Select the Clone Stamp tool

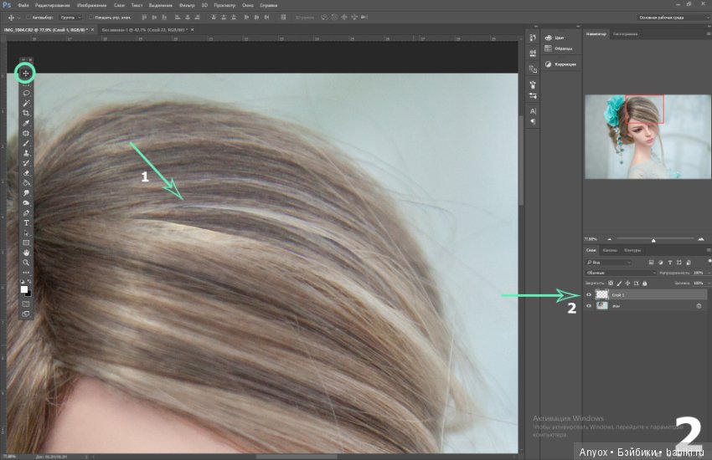26,153
